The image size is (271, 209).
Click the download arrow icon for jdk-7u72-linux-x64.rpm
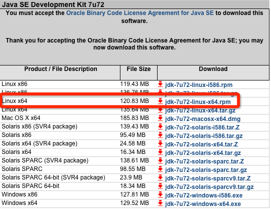(161, 101)
